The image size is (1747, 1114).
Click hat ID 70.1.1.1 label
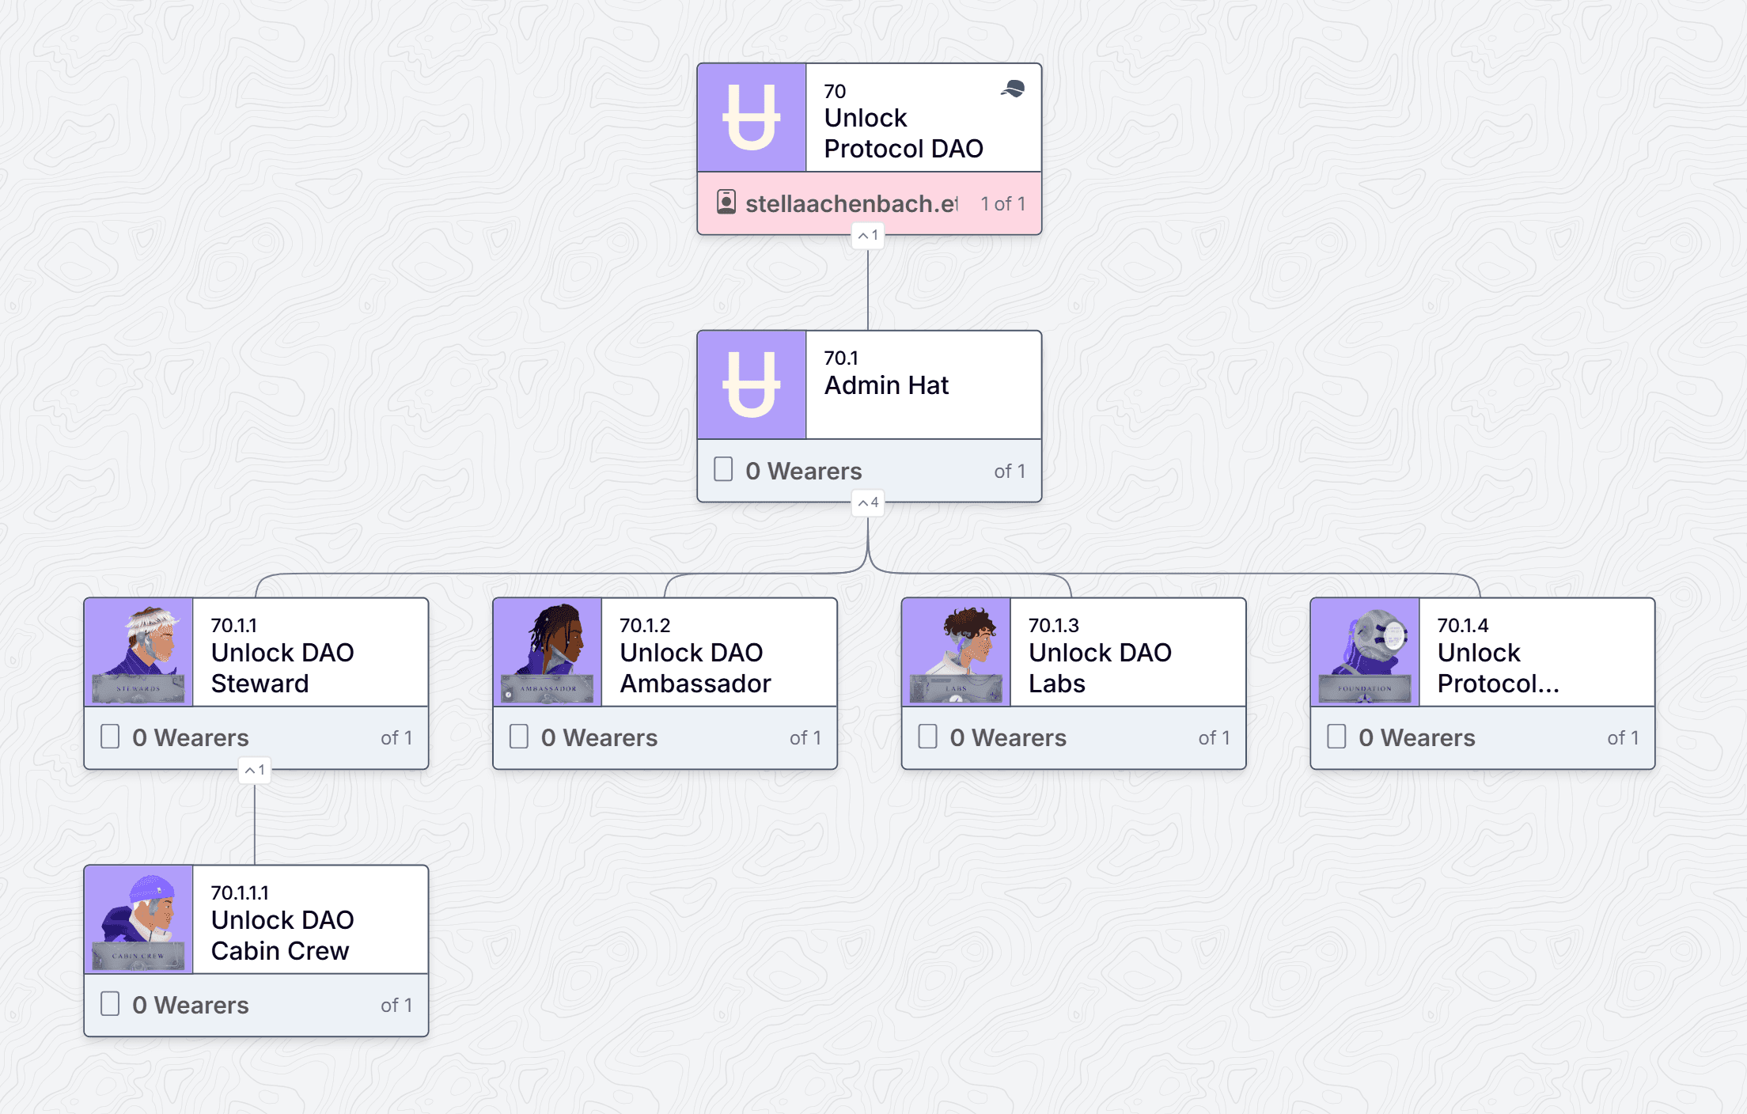[x=240, y=892]
